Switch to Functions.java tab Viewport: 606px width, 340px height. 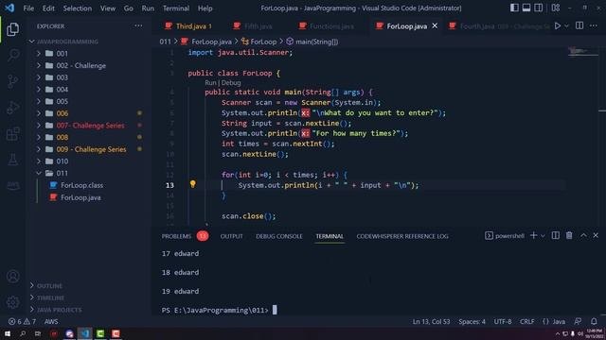[x=327, y=26]
